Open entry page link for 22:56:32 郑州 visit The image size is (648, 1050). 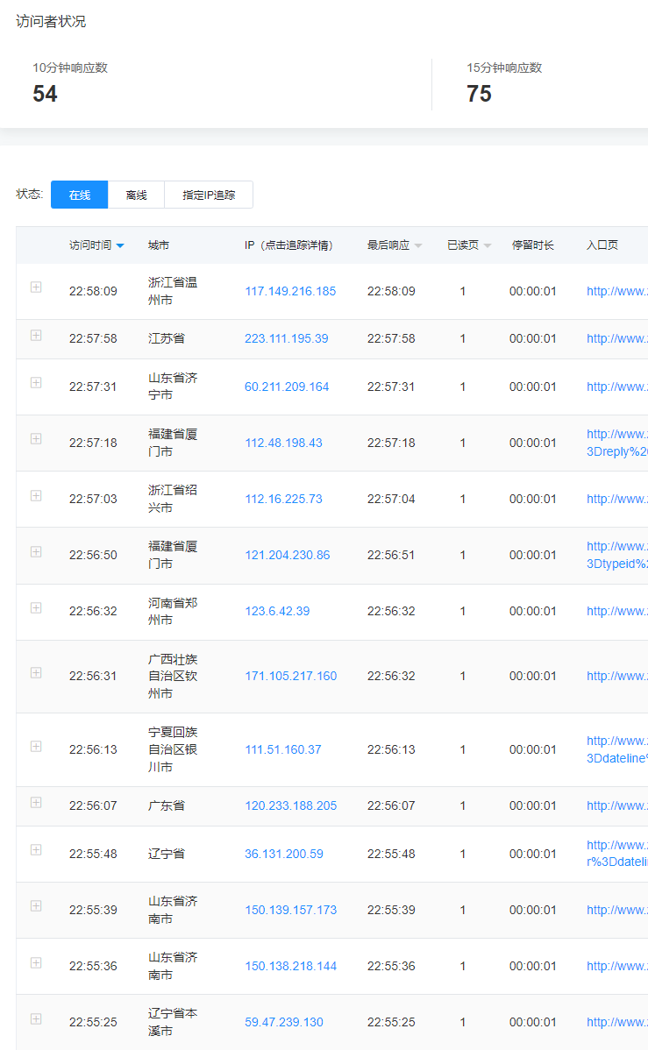[x=616, y=611]
